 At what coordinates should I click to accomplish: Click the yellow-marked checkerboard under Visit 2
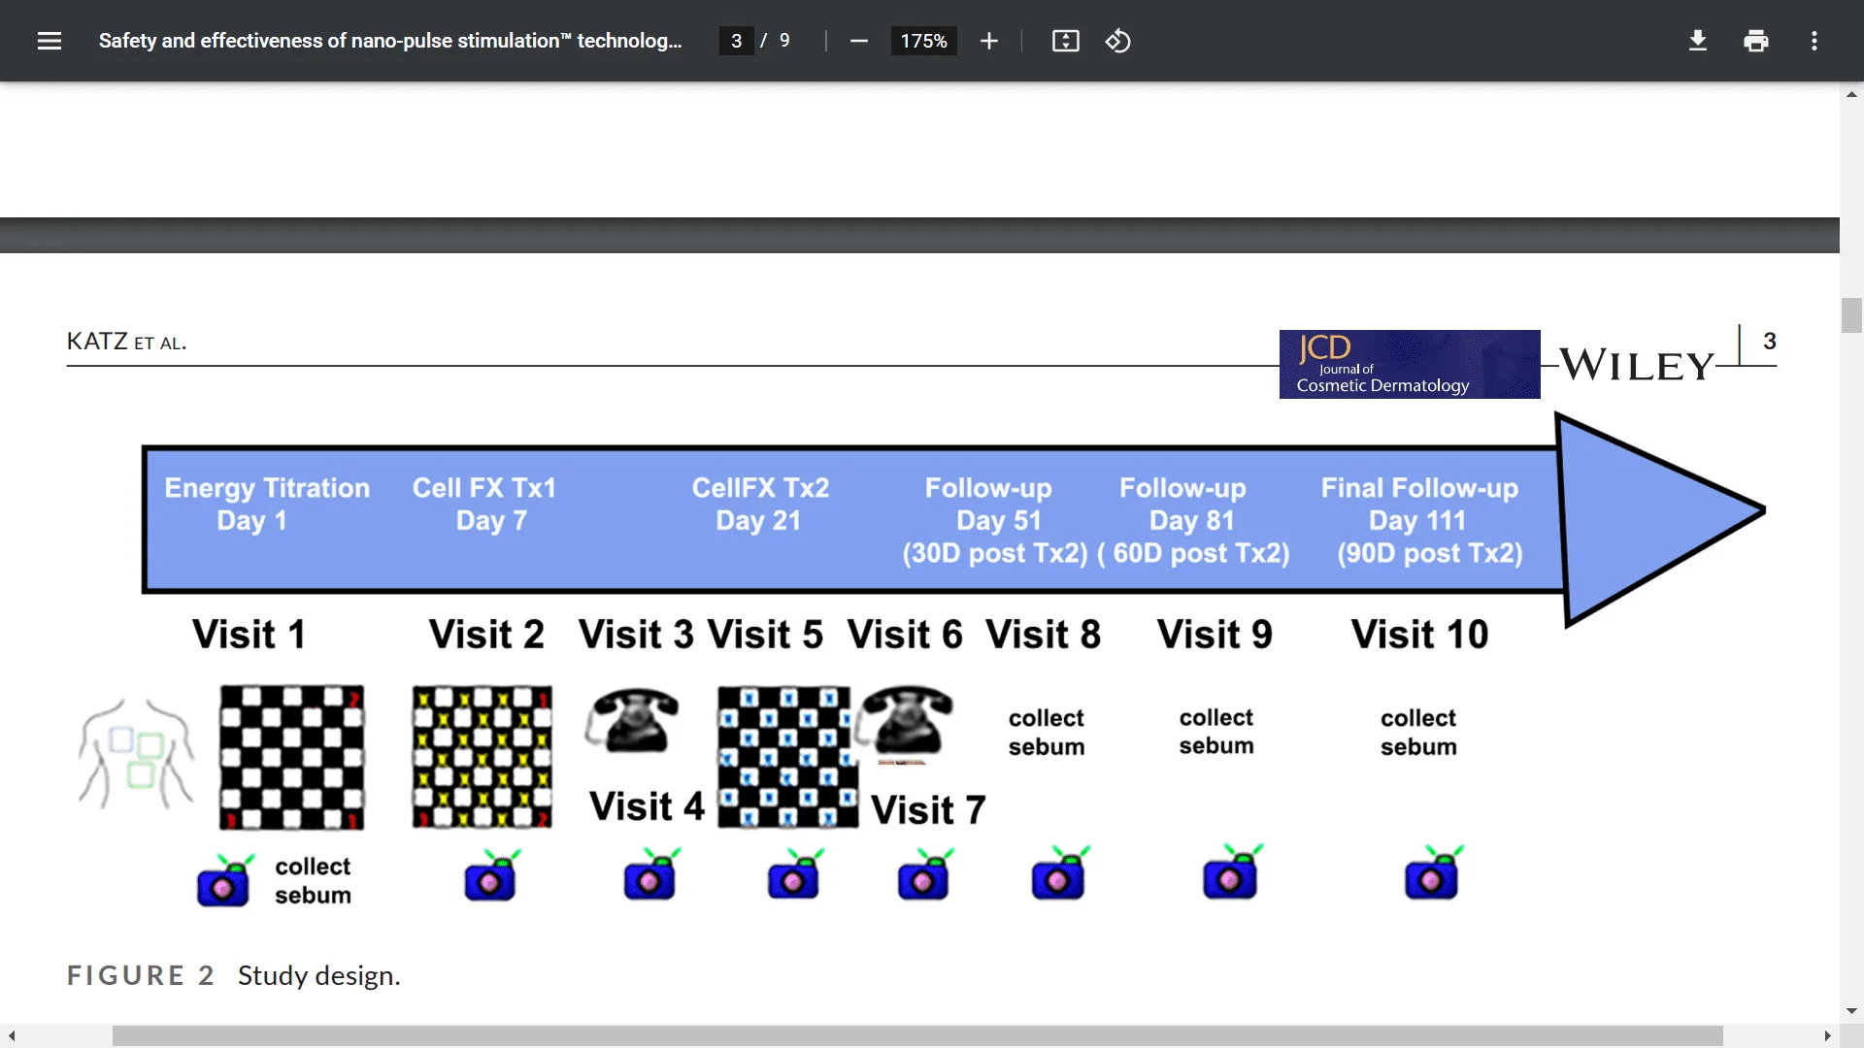483,757
